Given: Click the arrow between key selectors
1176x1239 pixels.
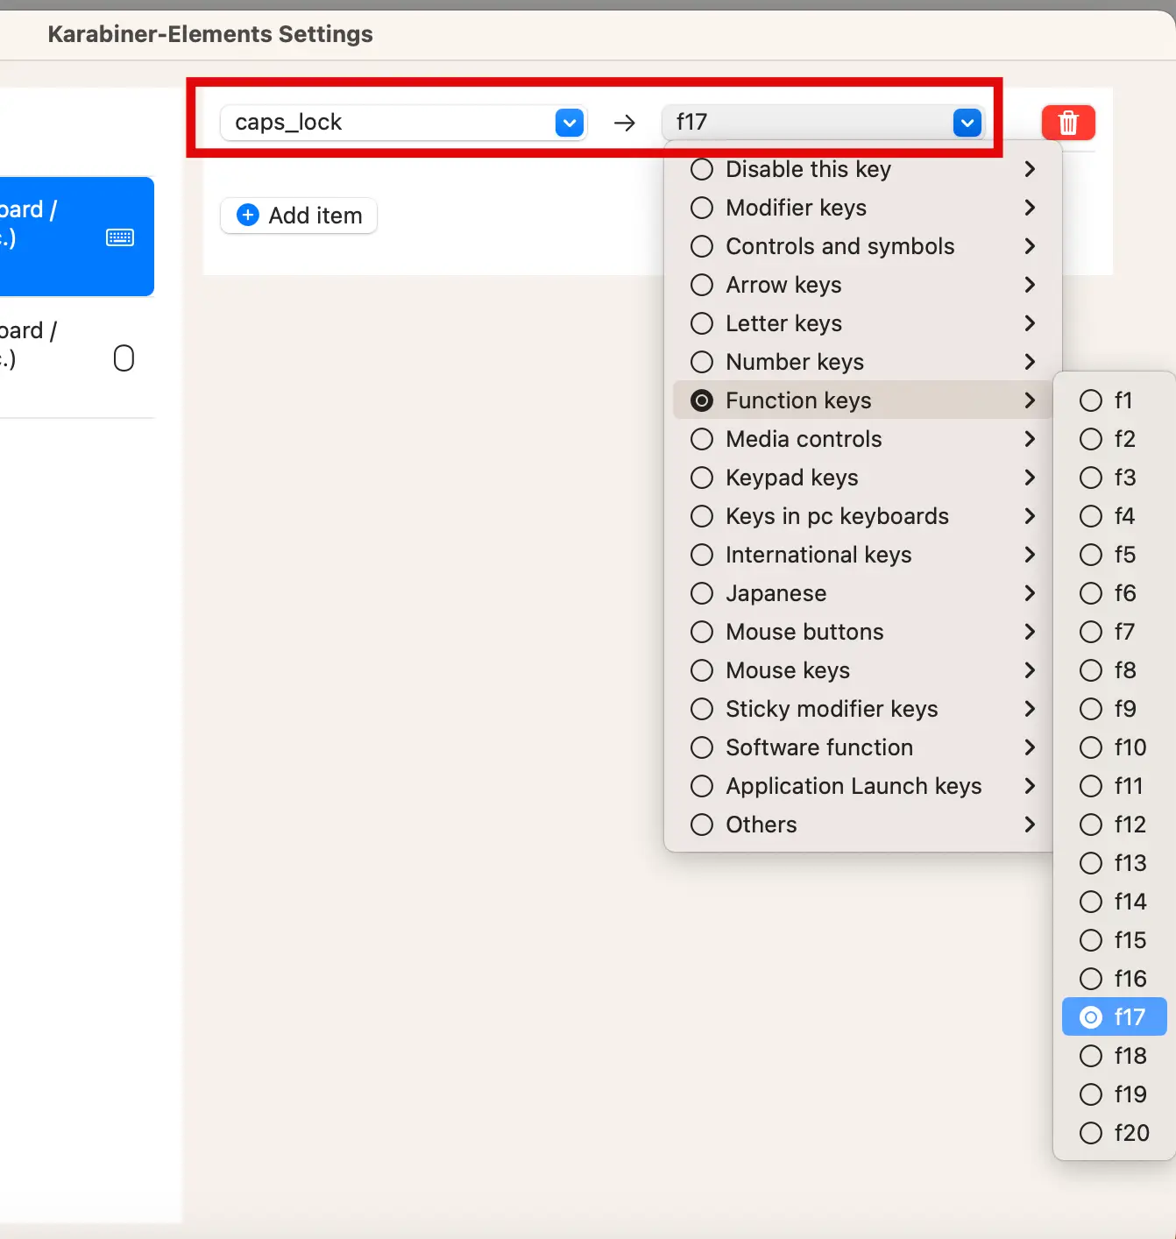Looking at the screenshot, I should click(625, 123).
